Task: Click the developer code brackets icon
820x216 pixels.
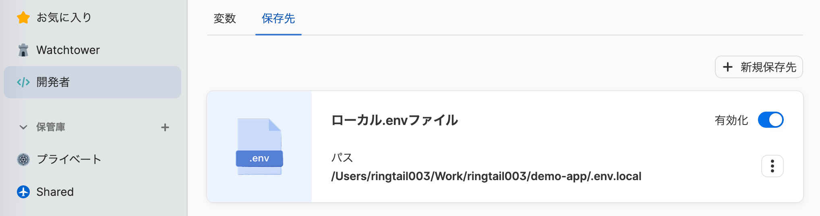Action: pos(23,82)
